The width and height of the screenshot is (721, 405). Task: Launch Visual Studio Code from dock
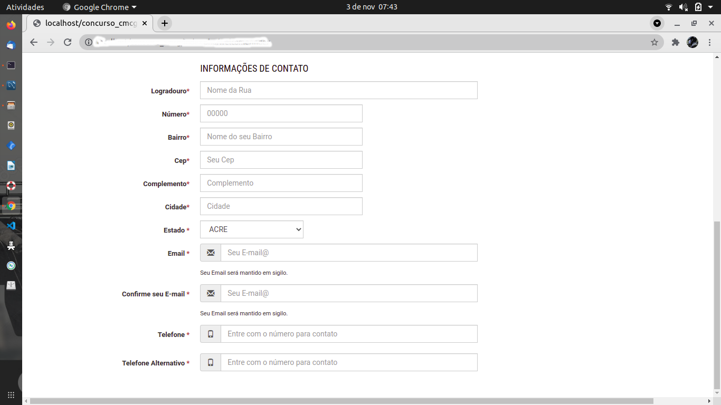point(11,226)
